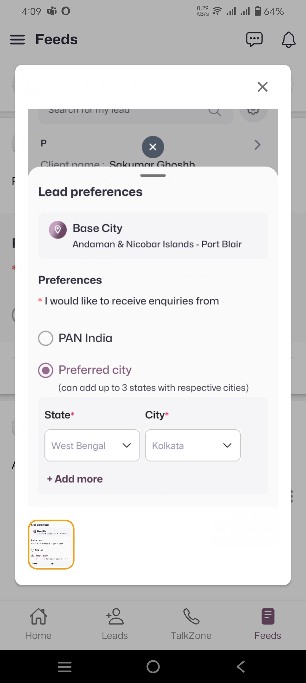Open the West Bengal state dropdown
The width and height of the screenshot is (306, 683).
click(x=92, y=445)
